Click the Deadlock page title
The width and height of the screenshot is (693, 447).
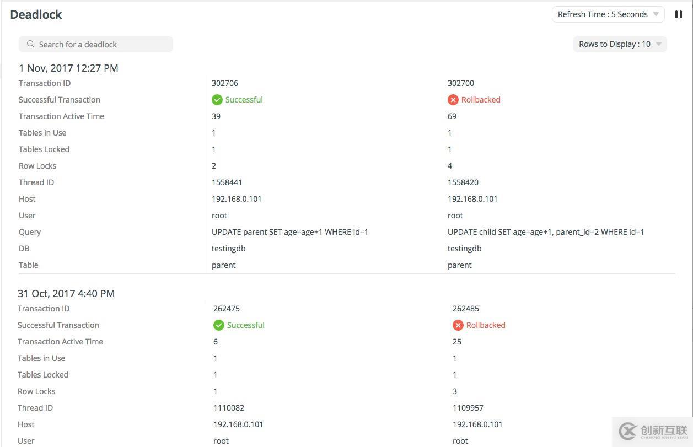(36, 15)
